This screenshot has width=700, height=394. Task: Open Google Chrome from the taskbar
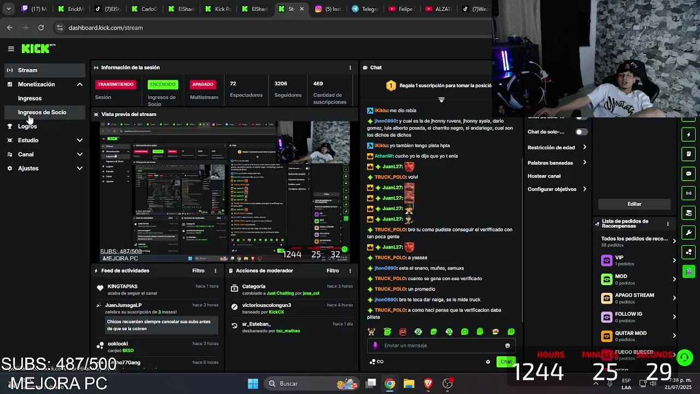[389, 384]
